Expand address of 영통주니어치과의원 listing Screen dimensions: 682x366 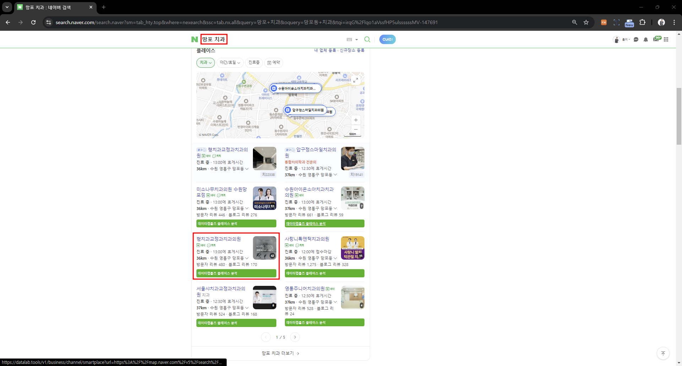[335, 302]
